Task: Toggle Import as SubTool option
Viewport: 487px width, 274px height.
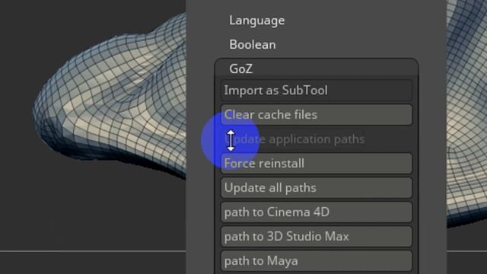Action: (317, 91)
